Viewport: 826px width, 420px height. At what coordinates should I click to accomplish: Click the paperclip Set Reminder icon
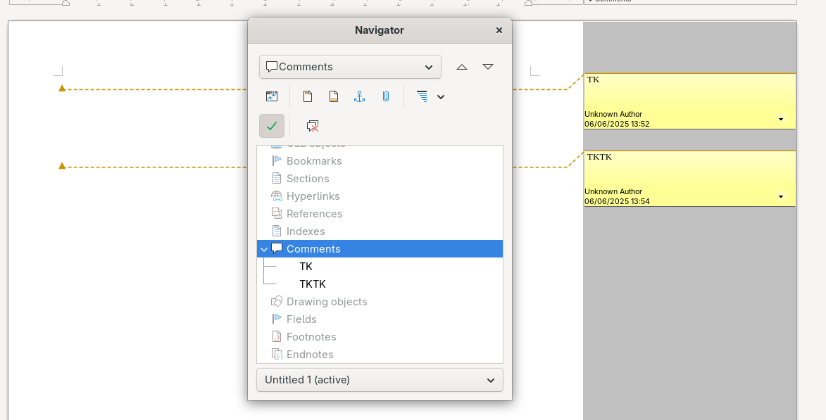click(386, 96)
